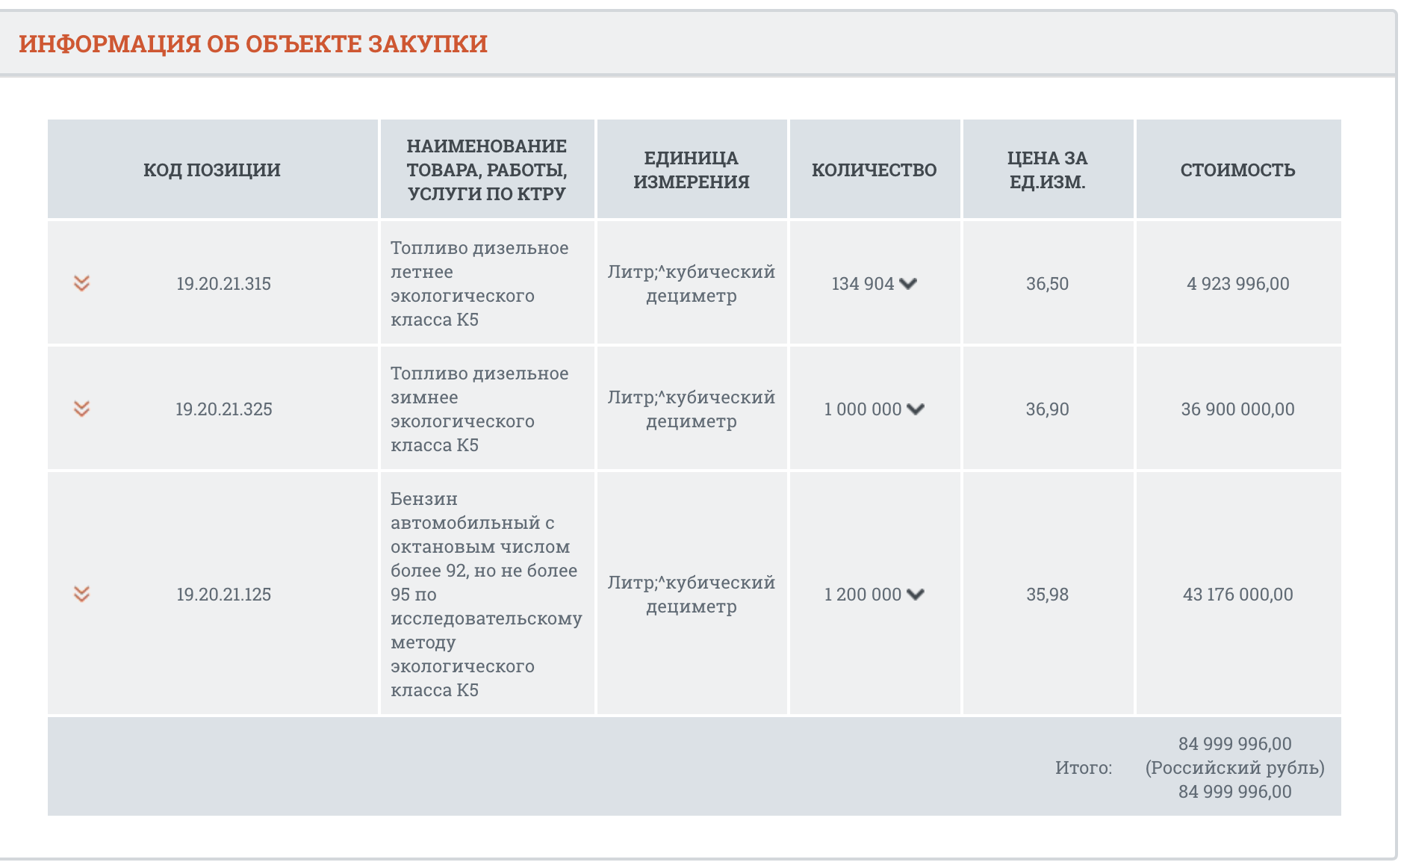
Task: Expand row details for code 19.20.21.125
Action: 81,594
